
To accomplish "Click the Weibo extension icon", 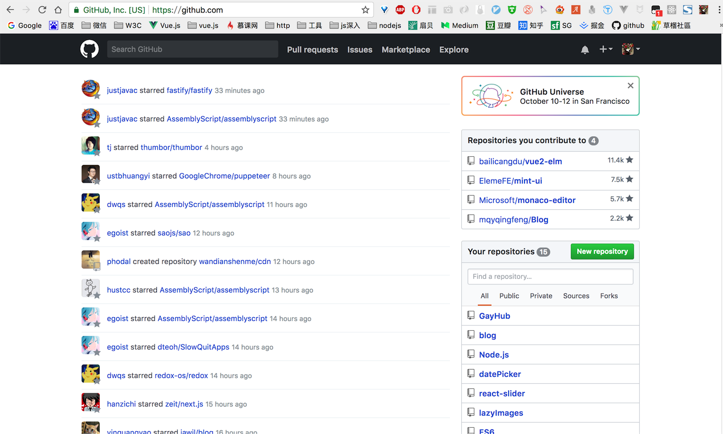I will [560, 10].
